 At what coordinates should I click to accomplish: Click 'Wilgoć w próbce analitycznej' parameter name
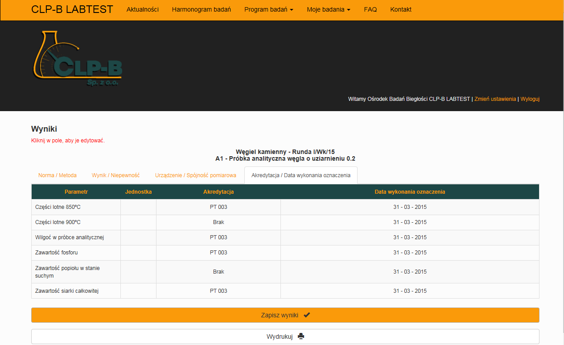click(x=70, y=237)
